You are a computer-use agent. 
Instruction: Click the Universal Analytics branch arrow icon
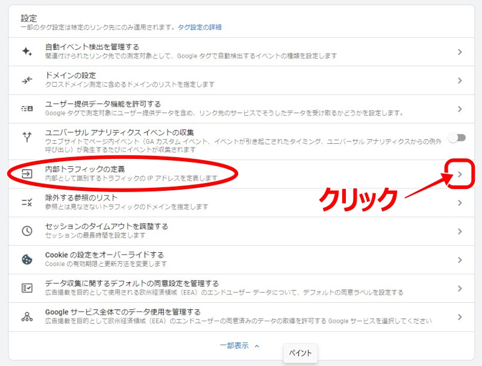coord(27,137)
